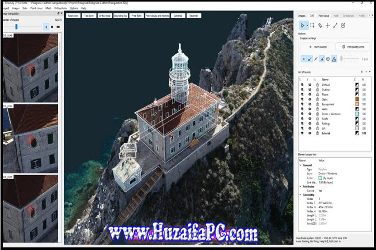Enable the Interpolate points option
Viewport: 376px width, 250px height.
353,47
